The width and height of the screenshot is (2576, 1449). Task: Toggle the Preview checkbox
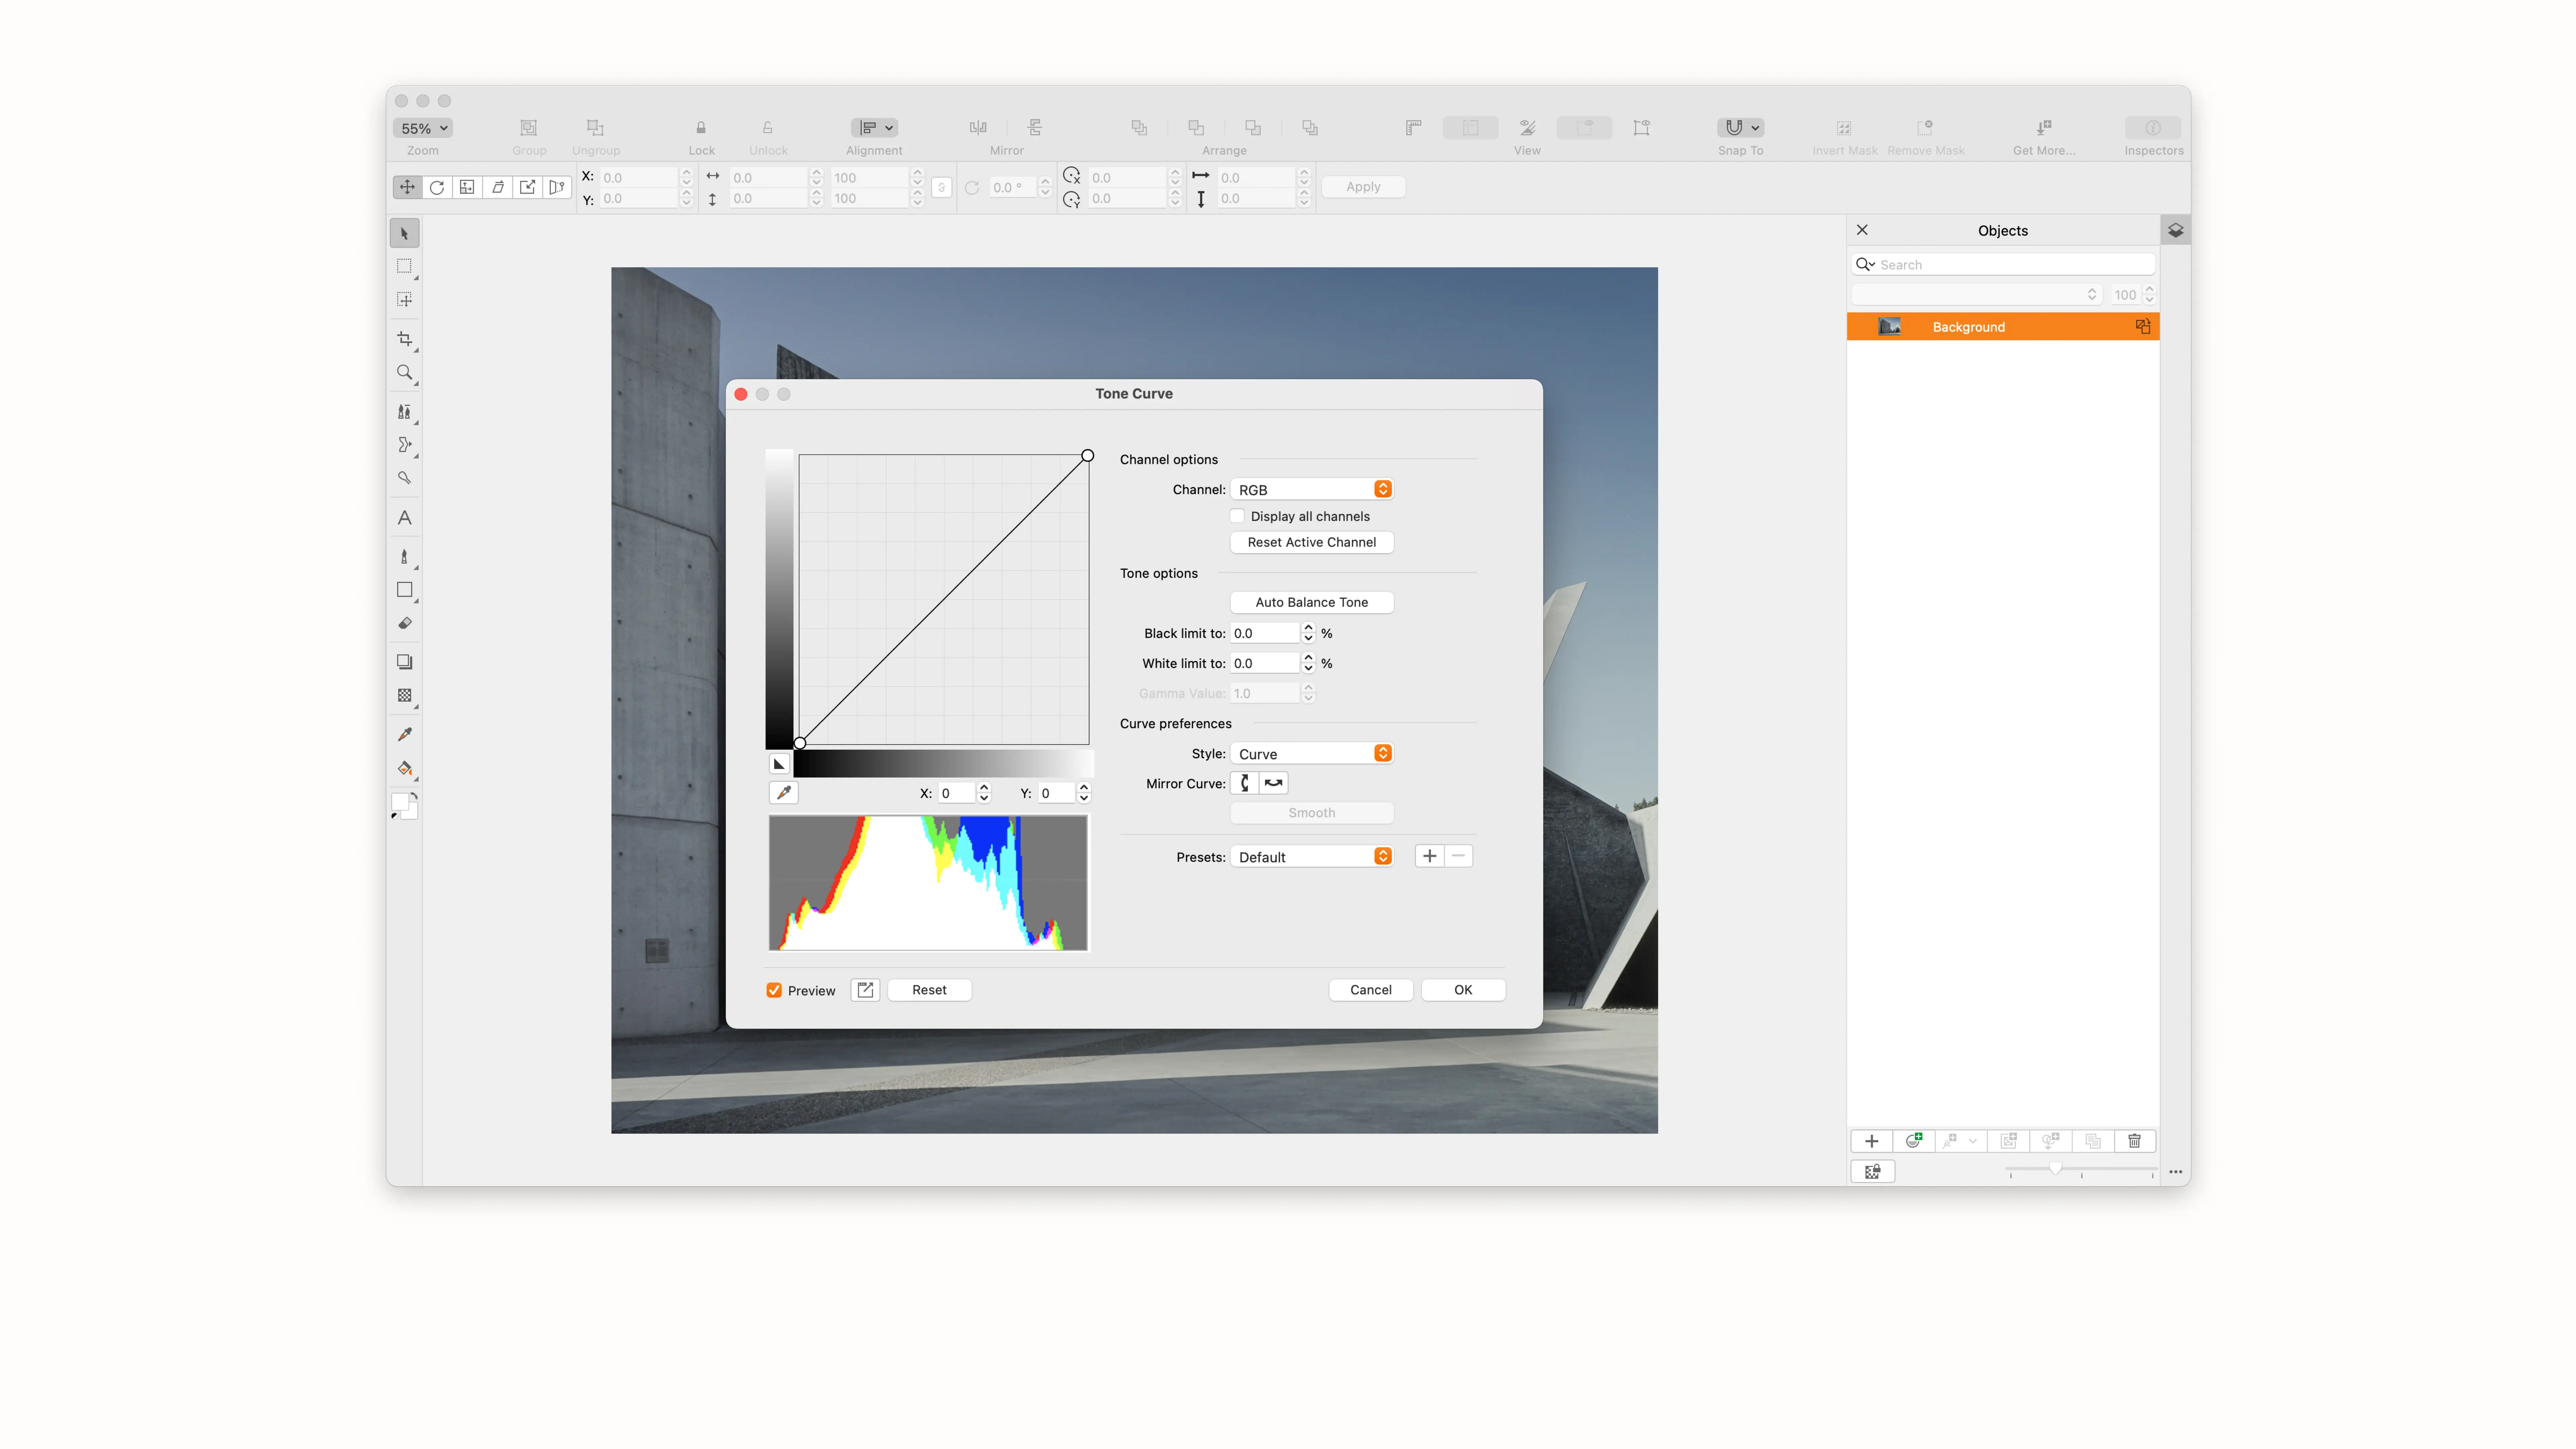coord(774,990)
